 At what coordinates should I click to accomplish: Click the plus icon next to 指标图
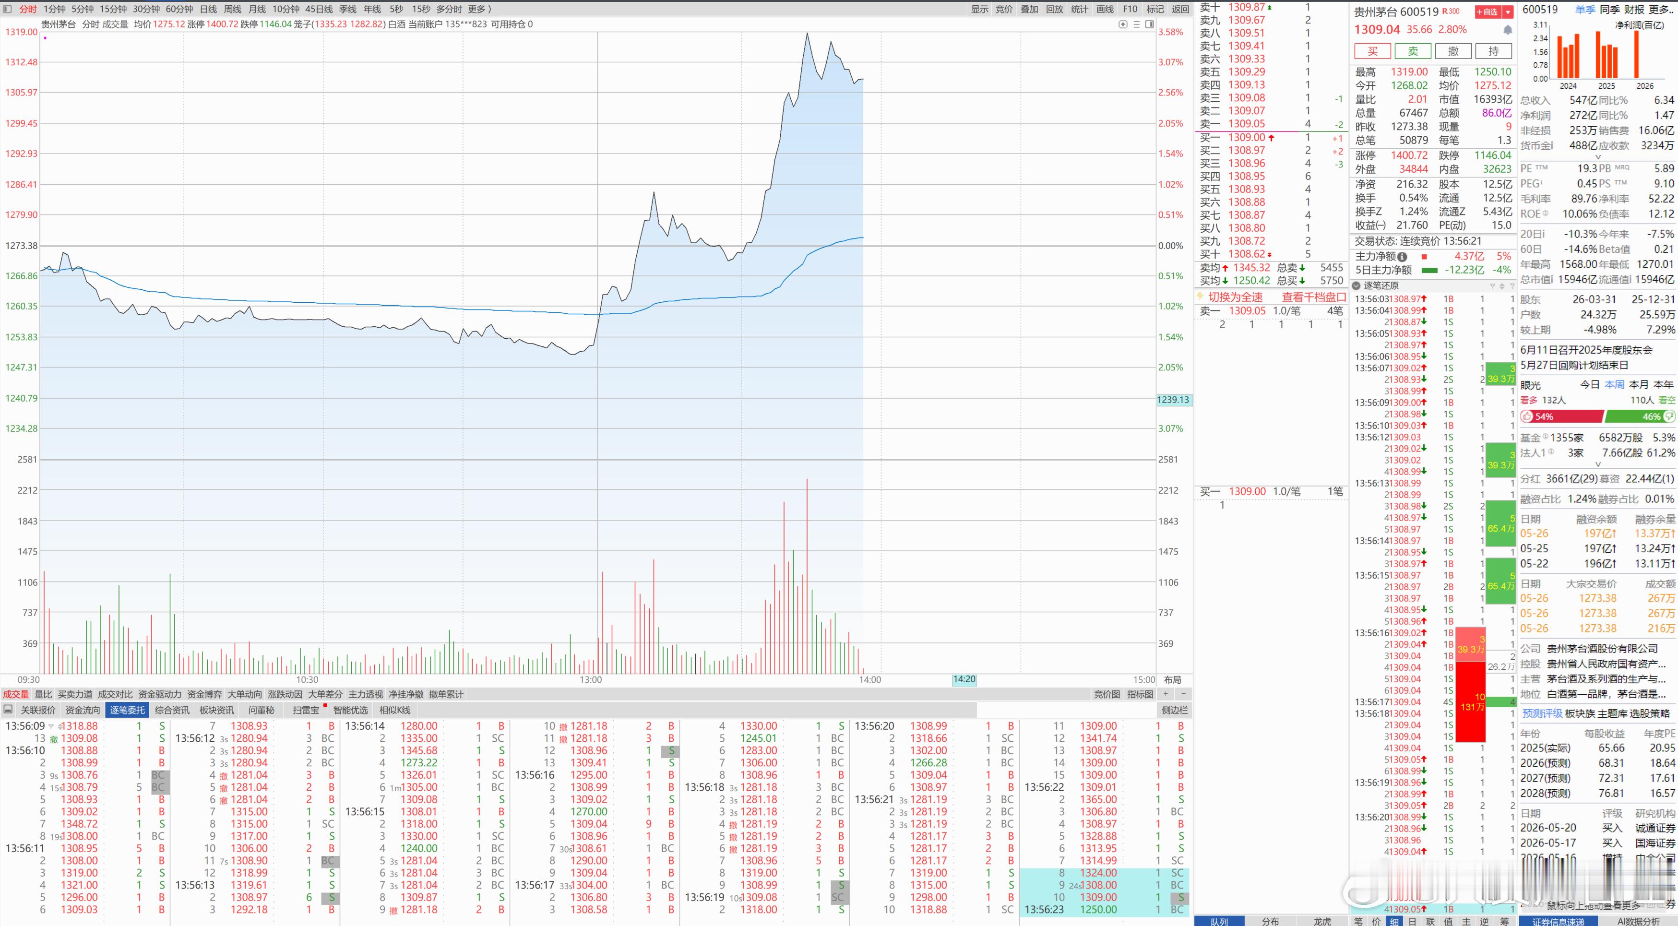[1166, 694]
